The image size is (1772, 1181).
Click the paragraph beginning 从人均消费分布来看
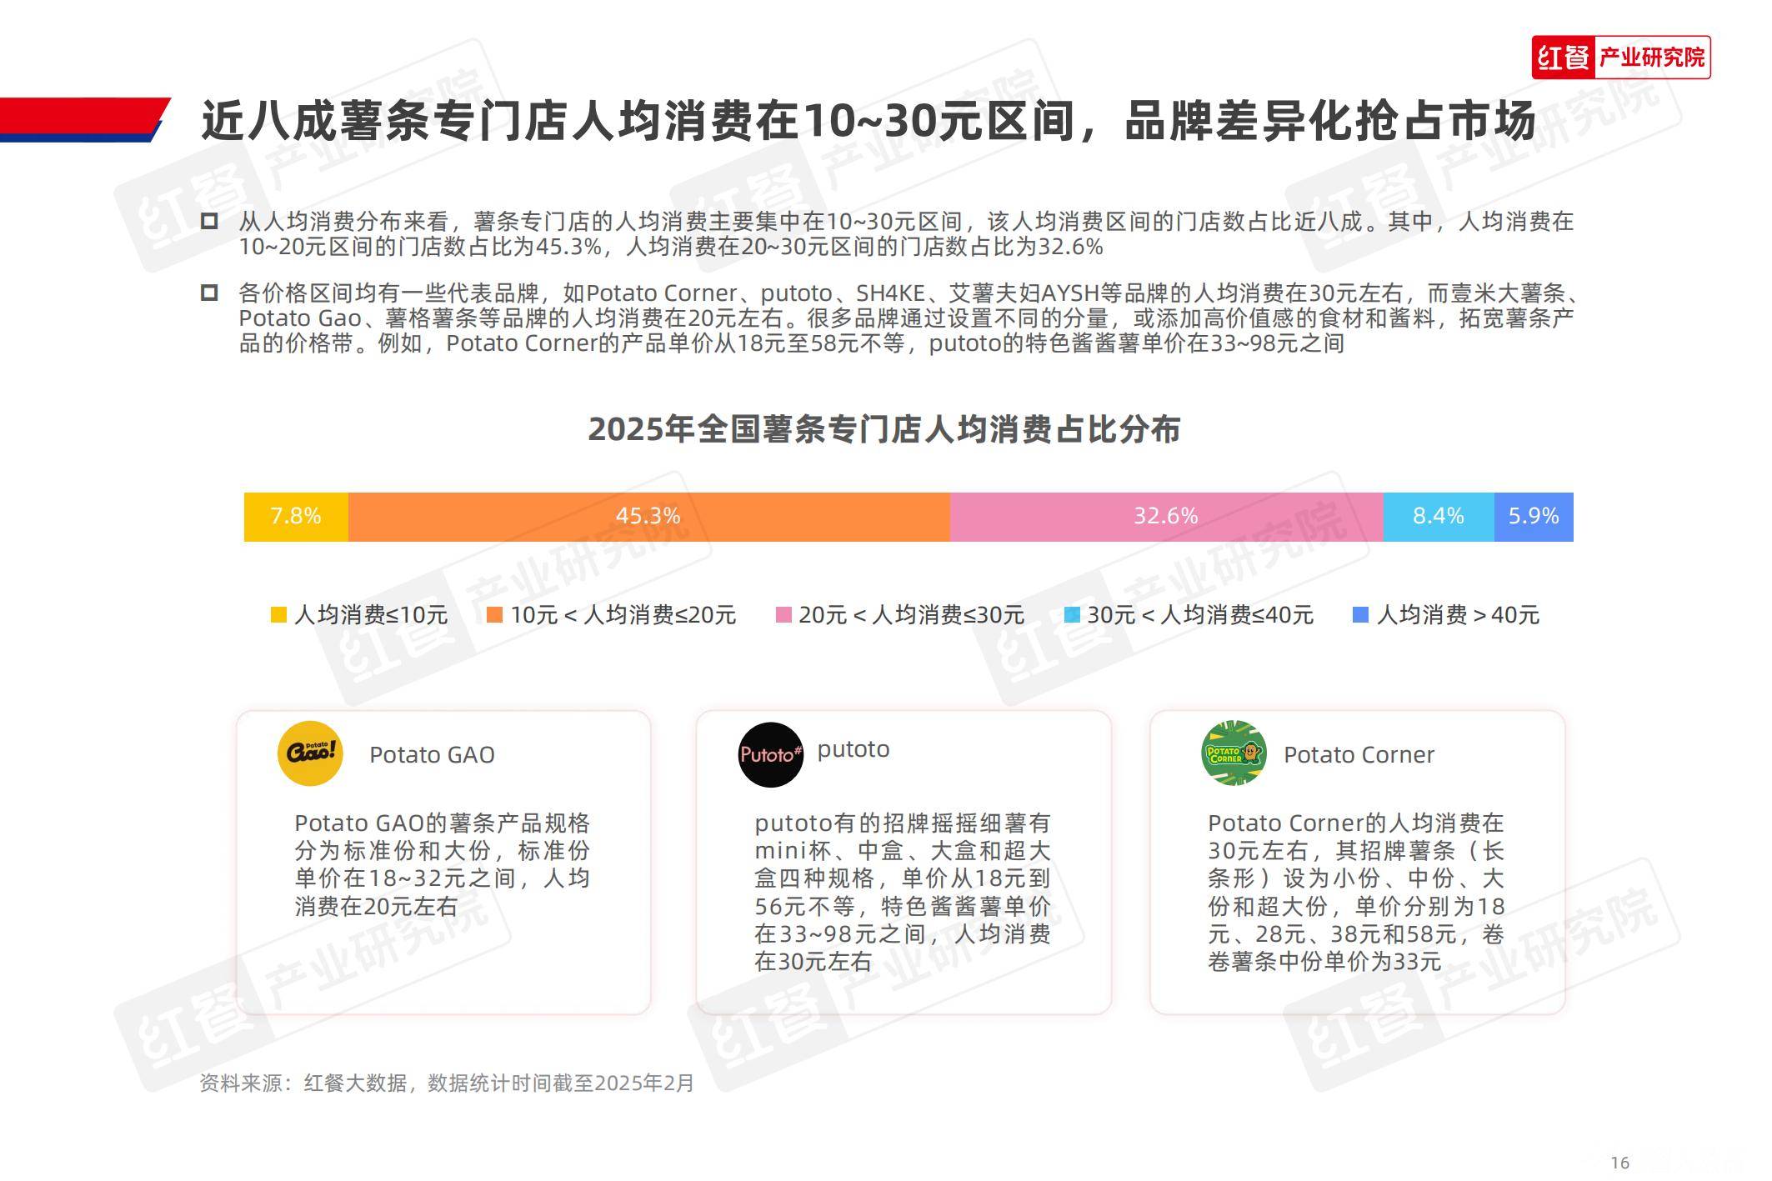click(906, 234)
